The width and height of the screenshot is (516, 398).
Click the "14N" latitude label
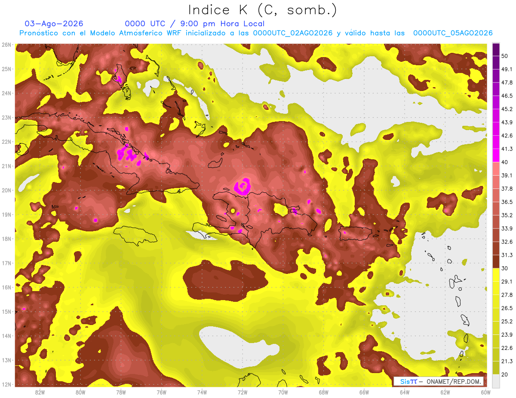6,336
